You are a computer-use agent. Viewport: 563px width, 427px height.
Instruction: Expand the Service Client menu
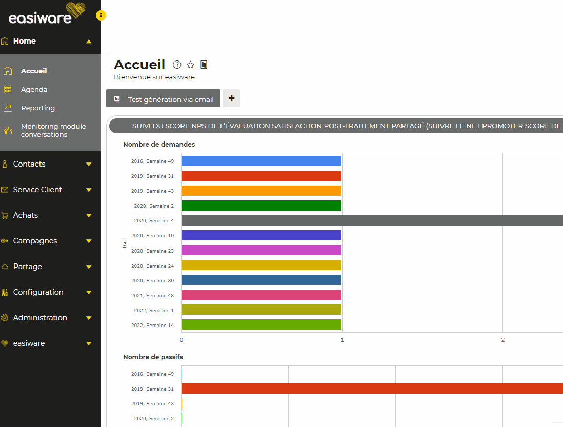point(89,190)
